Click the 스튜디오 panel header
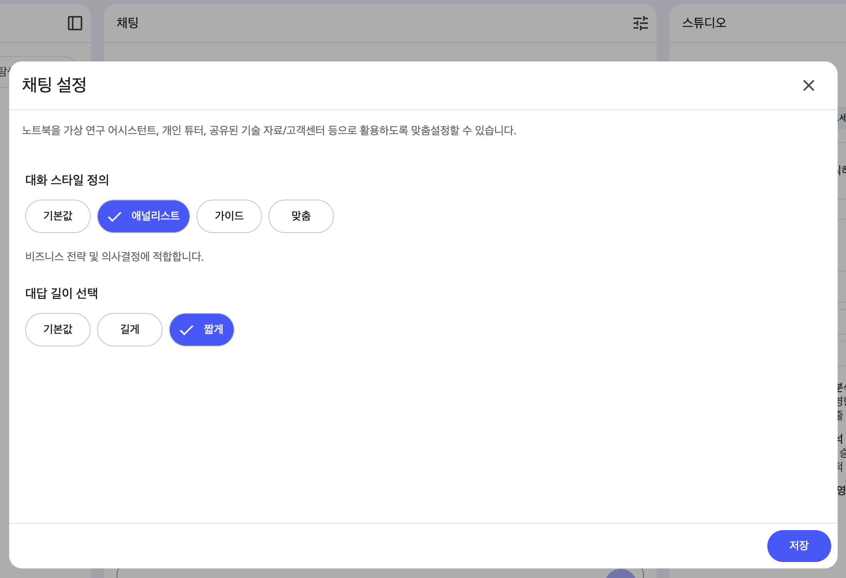The width and height of the screenshot is (846, 578). (x=704, y=23)
